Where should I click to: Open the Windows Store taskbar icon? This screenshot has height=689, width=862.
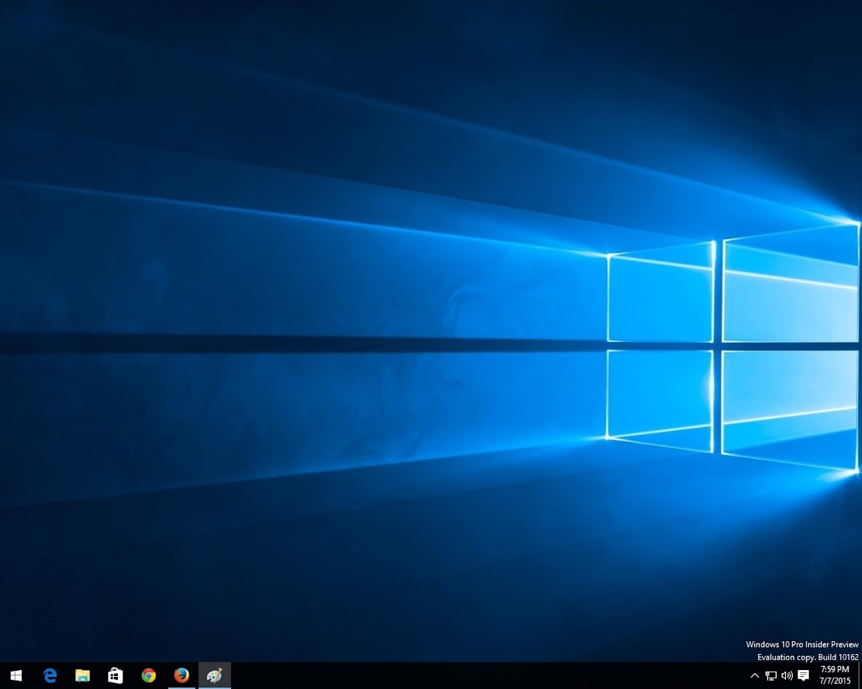[116, 675]
